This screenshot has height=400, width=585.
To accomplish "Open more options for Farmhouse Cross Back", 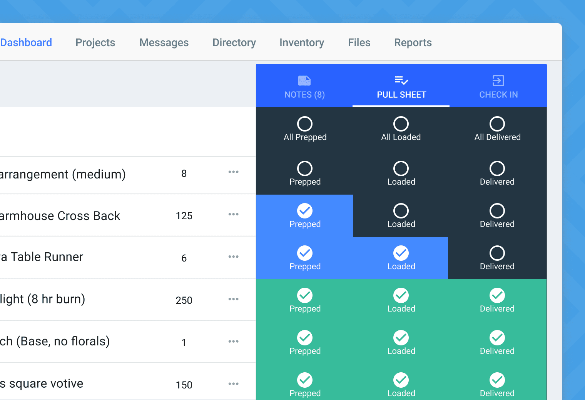I will (233, 214).
